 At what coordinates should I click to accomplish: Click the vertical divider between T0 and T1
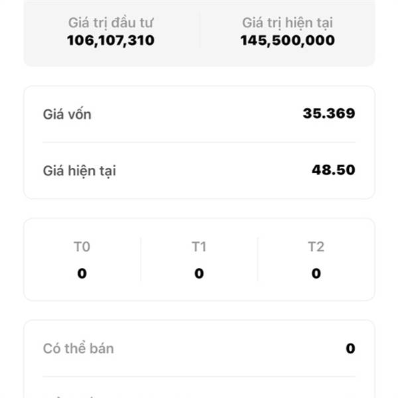point(141,259)
